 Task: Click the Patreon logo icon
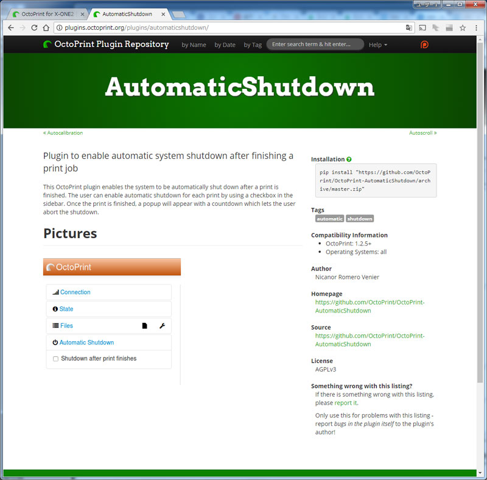pyautogui.click(x=424, y=44)
